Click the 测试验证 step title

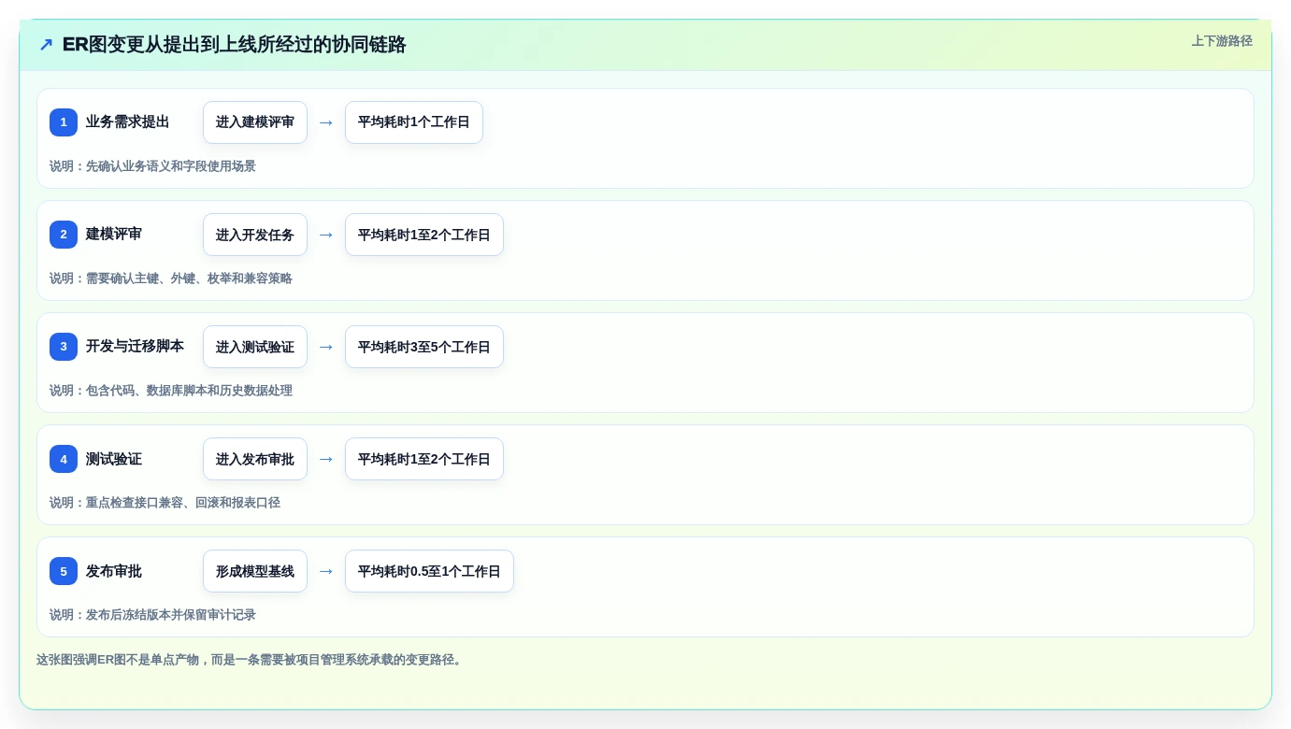click(114, 458)
